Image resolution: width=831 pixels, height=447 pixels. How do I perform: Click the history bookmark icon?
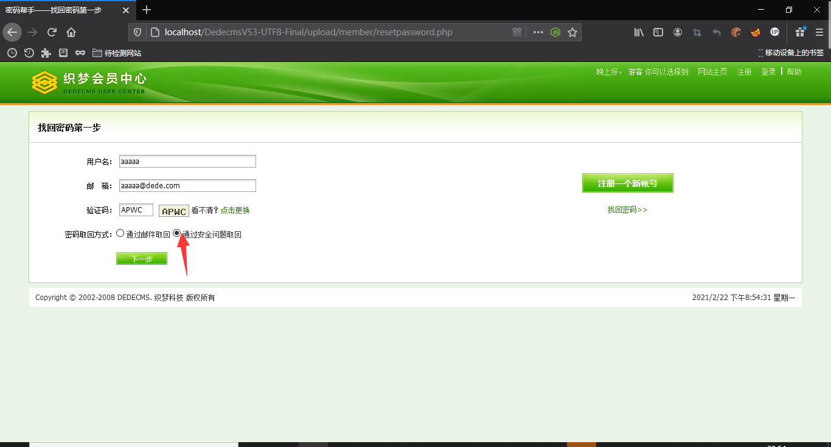pyautogui.click(x=29, y=53)
